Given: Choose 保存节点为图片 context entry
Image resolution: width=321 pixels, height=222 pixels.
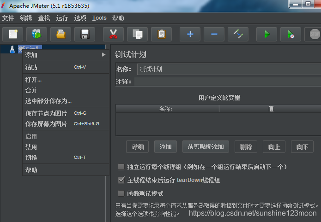Looking at the screenshot, I should (66, 113).
